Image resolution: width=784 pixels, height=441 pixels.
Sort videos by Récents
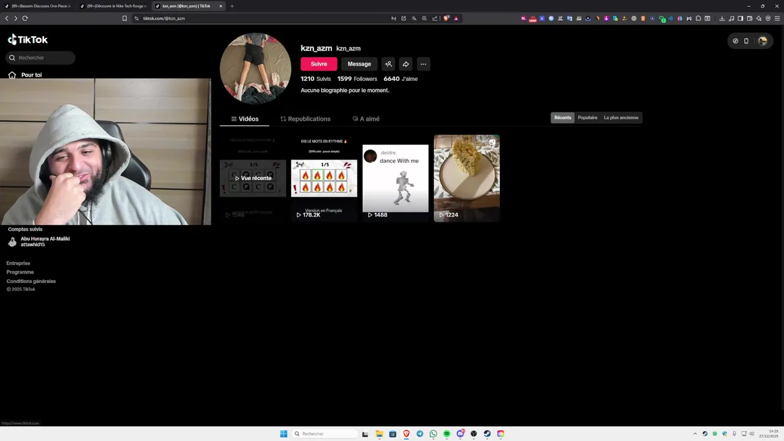[x=563, y=118]
